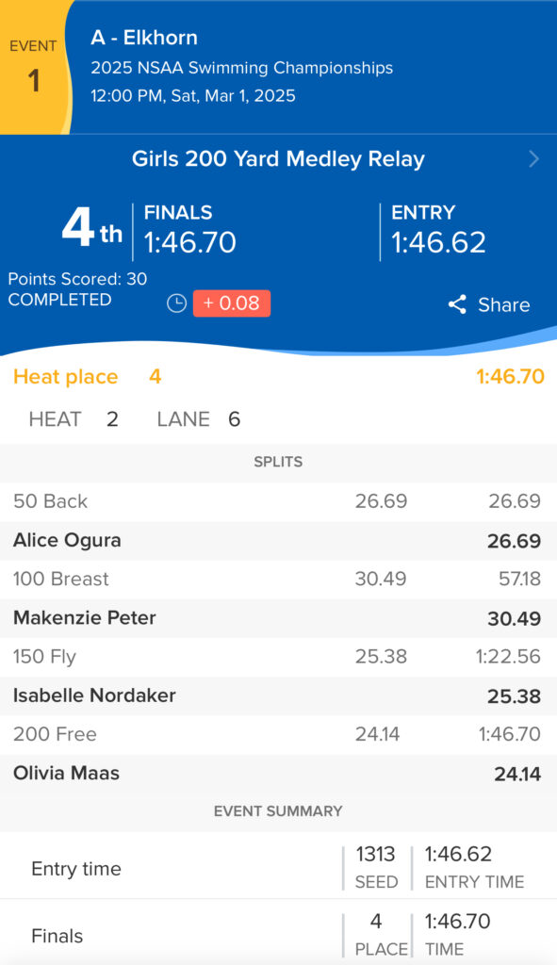Tap the clock icon beside time difference

(176, 303)
